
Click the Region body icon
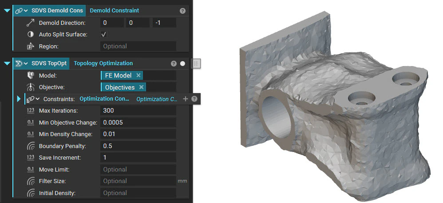tap(31, 46)
